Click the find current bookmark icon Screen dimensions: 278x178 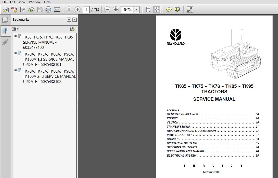coord(72,29)
